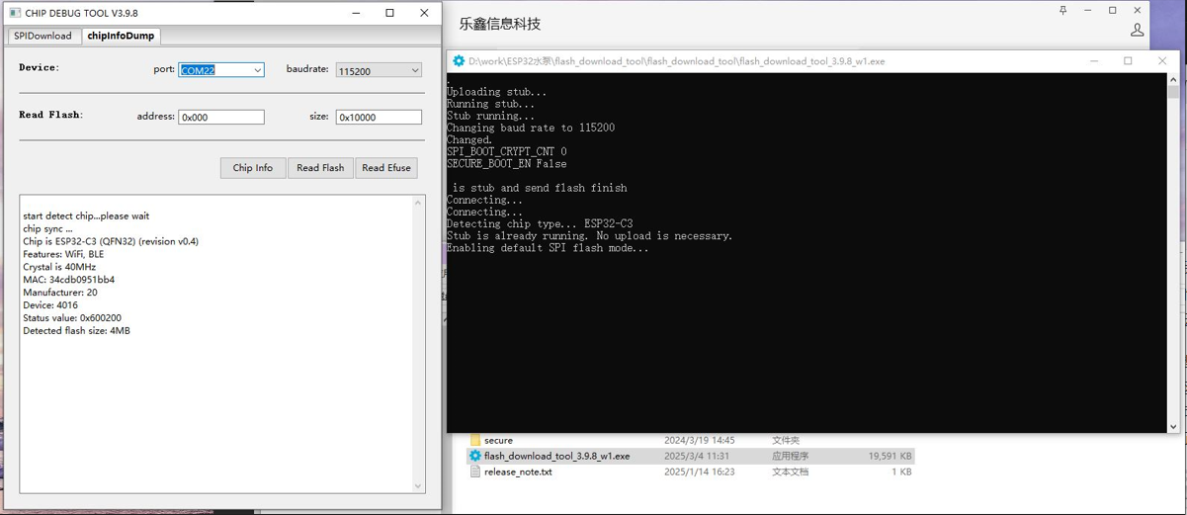Minimize the CHIP DEBUG TOOL window
This screenshot has height=515, width=1187.
click(356, 13)
